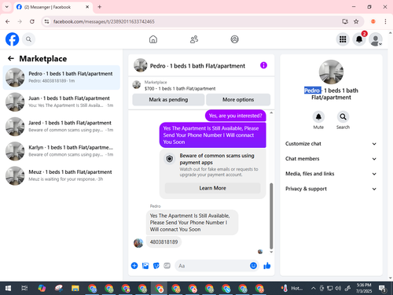
Task: Open the Notifications bell with red badge
Action: 359,39
